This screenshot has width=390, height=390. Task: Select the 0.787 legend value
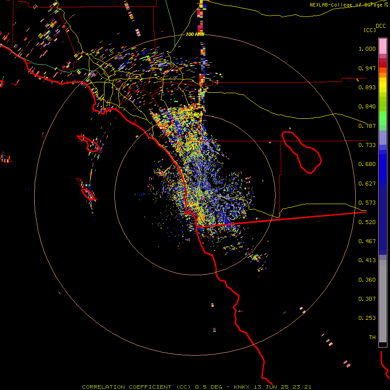[x=367, y=126]
